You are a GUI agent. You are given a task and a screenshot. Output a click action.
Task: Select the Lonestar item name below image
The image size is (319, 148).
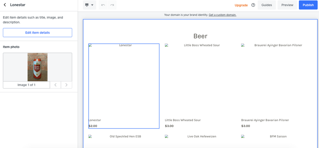point(95,120)
